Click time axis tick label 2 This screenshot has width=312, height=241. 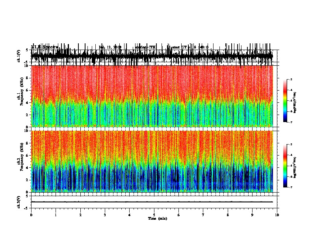click(x=80, y=215)
